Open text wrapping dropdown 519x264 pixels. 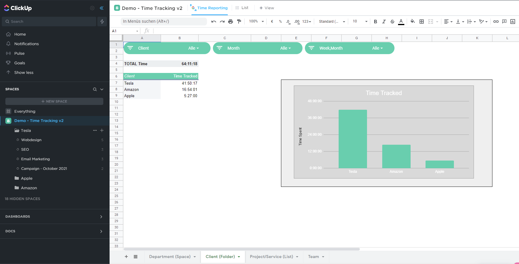coord(472,22)
